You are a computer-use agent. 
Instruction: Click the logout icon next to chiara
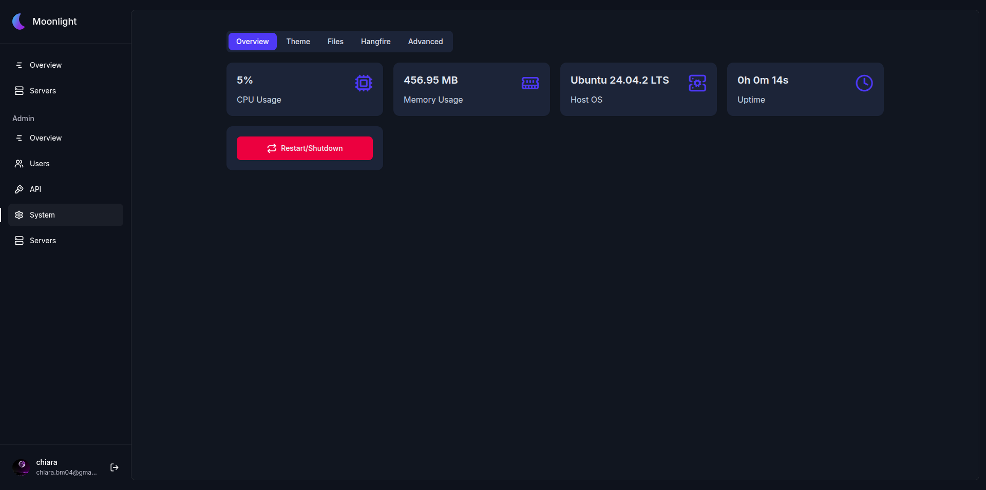pos(115,467)
